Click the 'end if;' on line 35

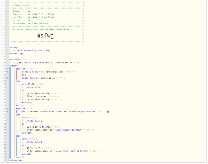coord(20,106)
